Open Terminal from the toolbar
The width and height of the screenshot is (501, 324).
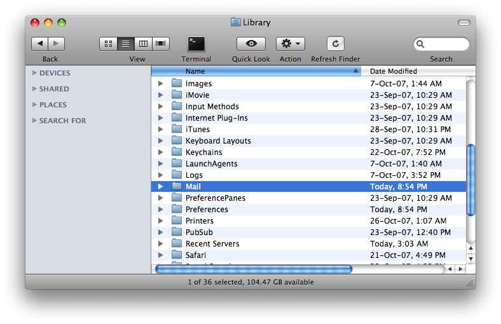196,44
